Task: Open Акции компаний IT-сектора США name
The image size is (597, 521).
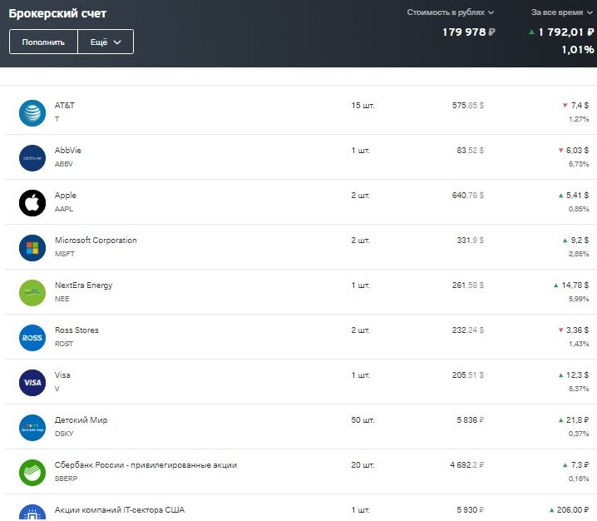Action: tap(120, 510)
